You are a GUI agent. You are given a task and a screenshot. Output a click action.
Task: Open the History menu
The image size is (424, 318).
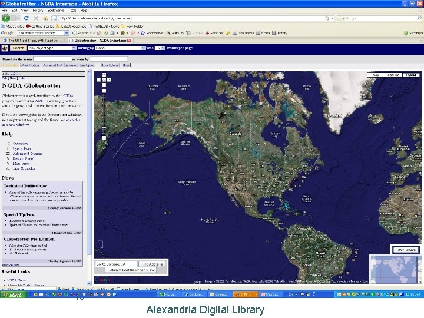point(38,10)
